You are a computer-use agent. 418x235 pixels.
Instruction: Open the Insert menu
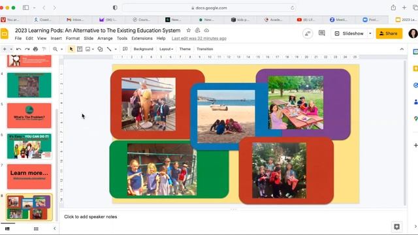pos(56,39)
